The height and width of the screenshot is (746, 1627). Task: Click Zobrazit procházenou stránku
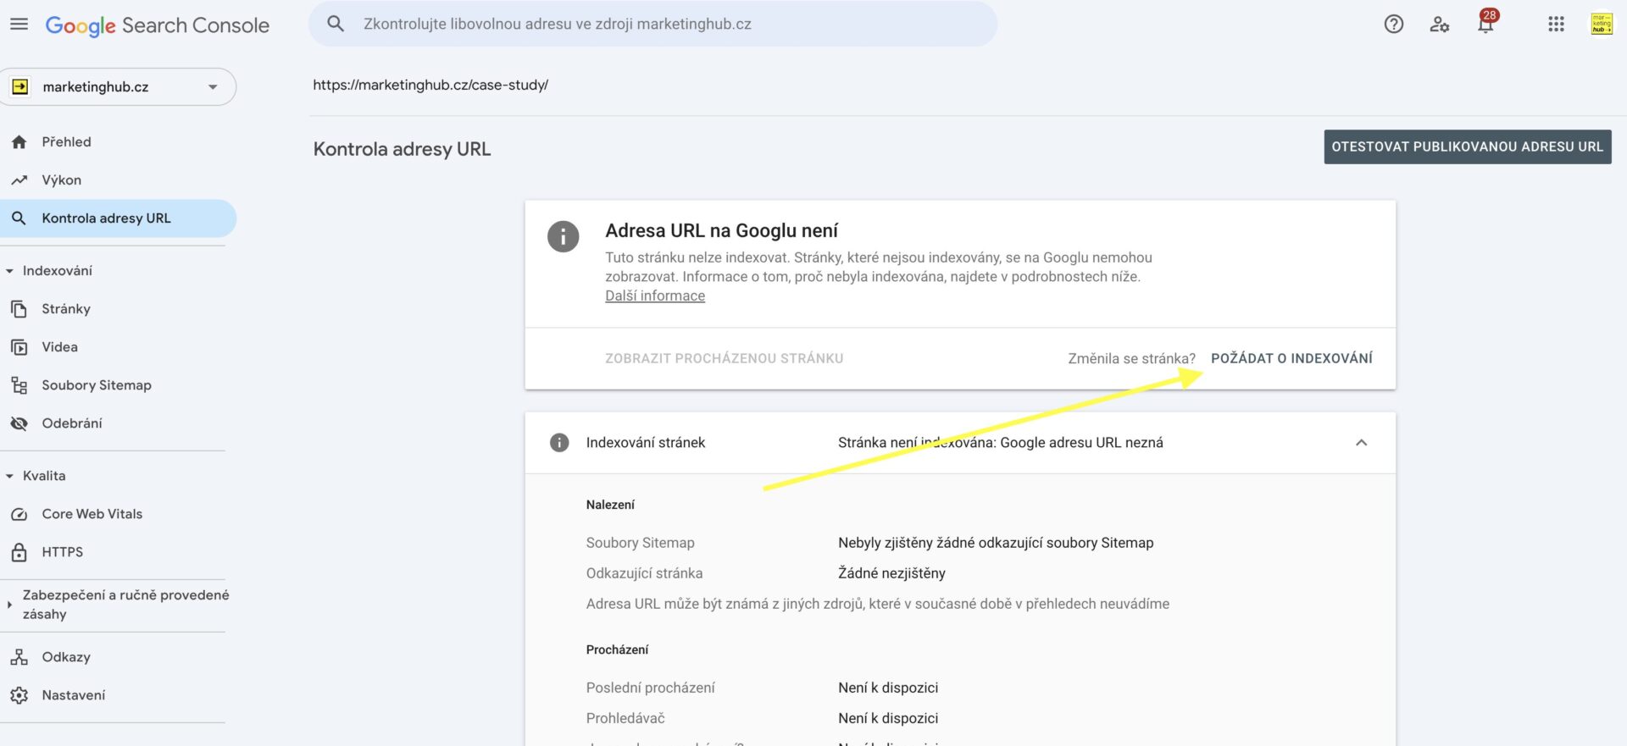(x=724, y=358)
